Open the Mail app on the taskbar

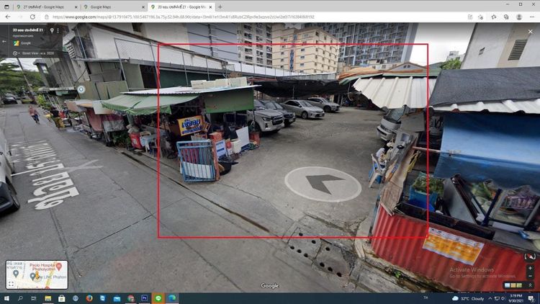click(117, 298)
